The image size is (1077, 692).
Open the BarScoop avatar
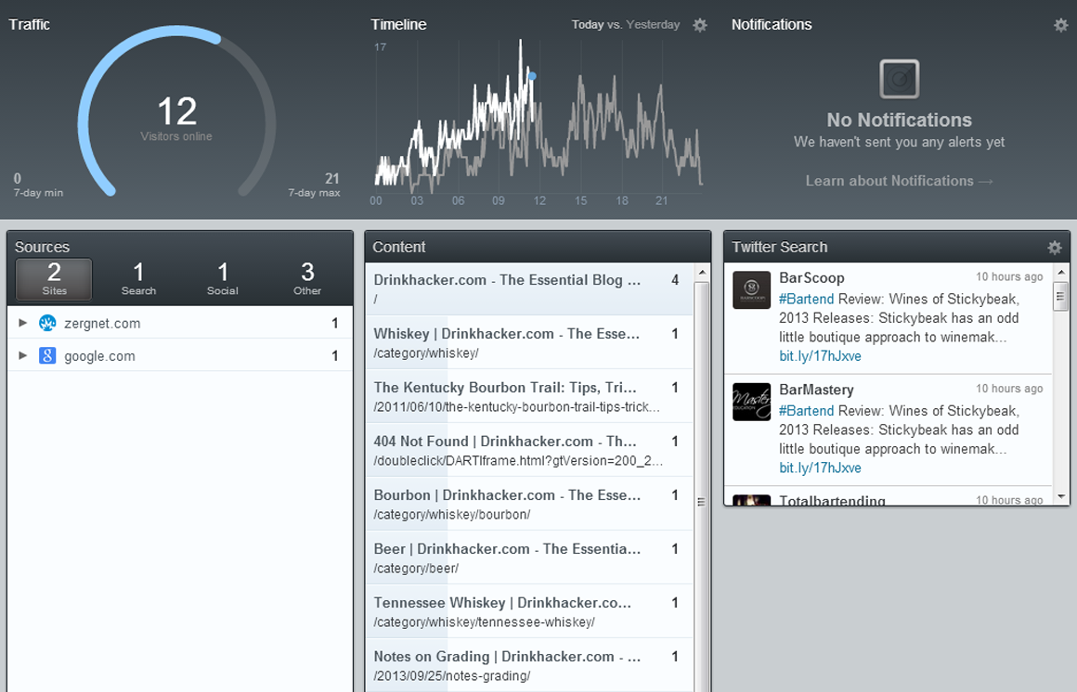pos(751,289)
